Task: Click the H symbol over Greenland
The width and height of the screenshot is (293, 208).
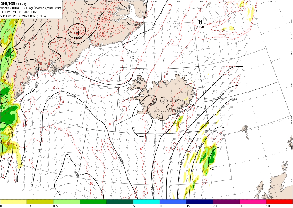Action: pyautogui.click(x=77, y=33)
